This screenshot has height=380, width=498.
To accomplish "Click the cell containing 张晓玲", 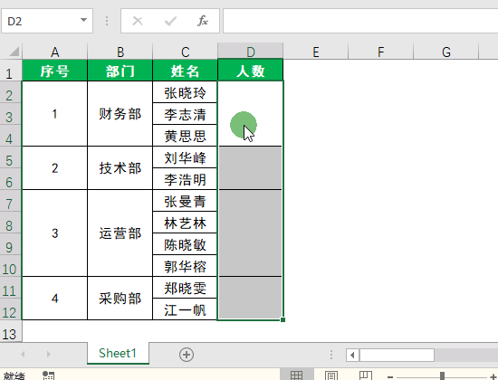I will point(185,92).
